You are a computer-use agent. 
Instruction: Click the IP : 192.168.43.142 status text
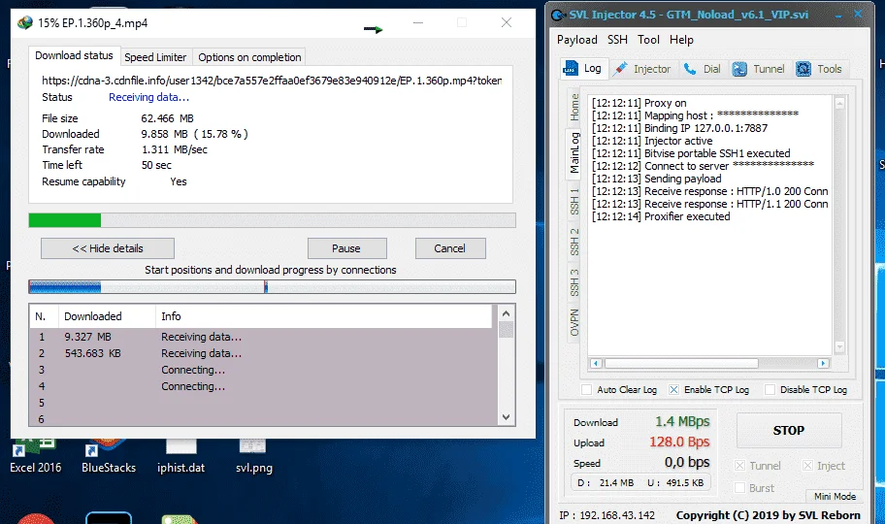606,515
